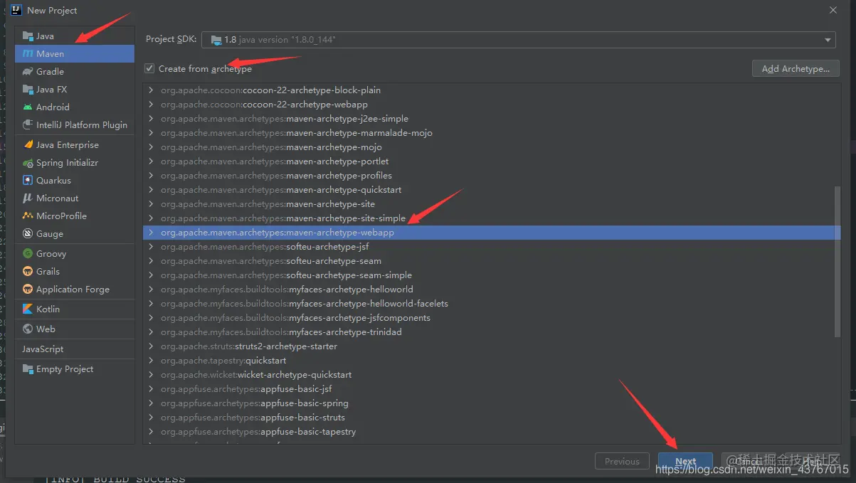This screenshot has width=856, height=483.
Task: Choose the Gradle project type label
Action: 50,72
